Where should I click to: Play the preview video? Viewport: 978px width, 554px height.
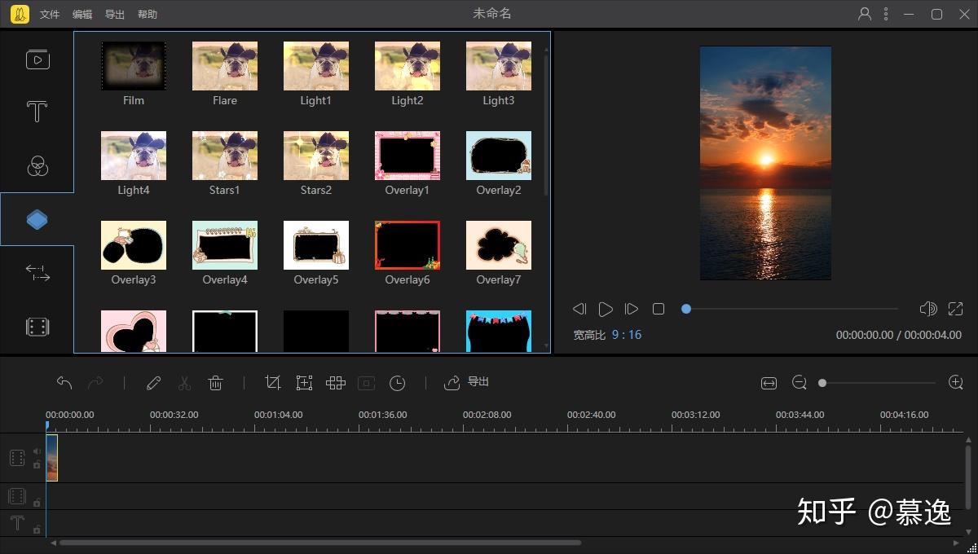click(x=606, y=309)
